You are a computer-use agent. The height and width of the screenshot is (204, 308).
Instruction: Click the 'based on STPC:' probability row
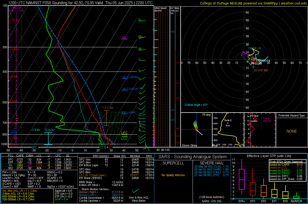(x=286, y=176)
